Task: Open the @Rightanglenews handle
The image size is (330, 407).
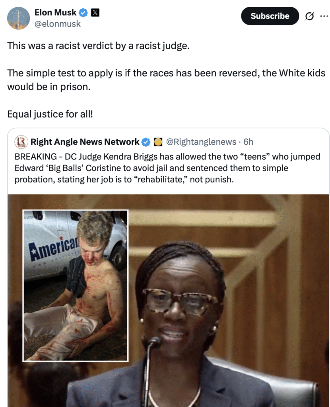Action: (x=201, y=142)
